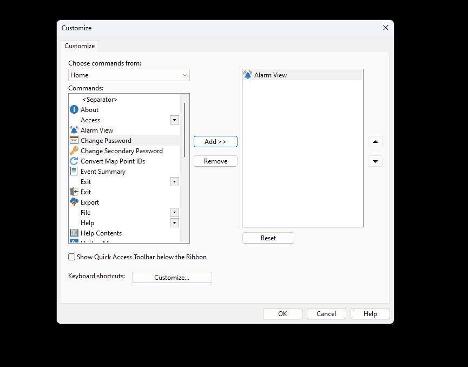Click the Change Secondary Password key icon
Screen dimensions: 468x367
[x=74, y=151]
